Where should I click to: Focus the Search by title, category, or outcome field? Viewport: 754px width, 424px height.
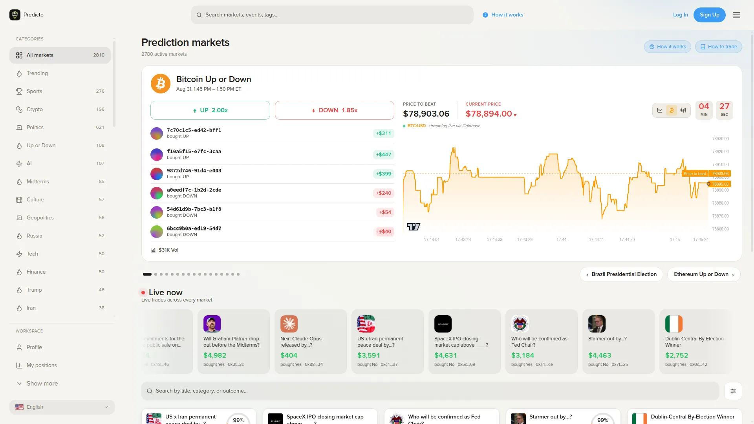430,391
